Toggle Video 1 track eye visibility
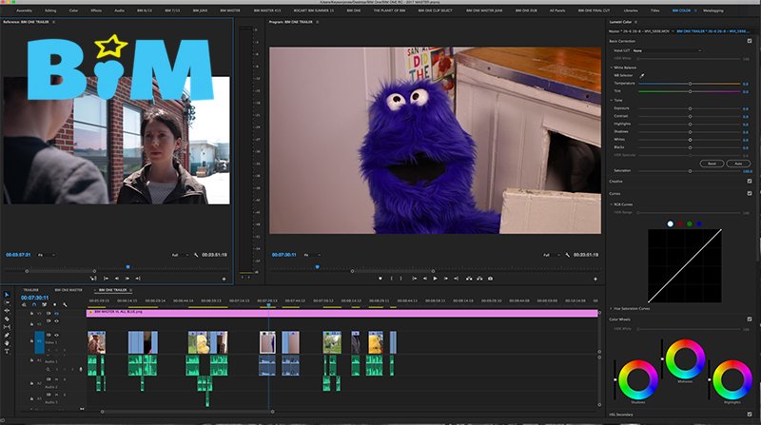 coord(56,336)
